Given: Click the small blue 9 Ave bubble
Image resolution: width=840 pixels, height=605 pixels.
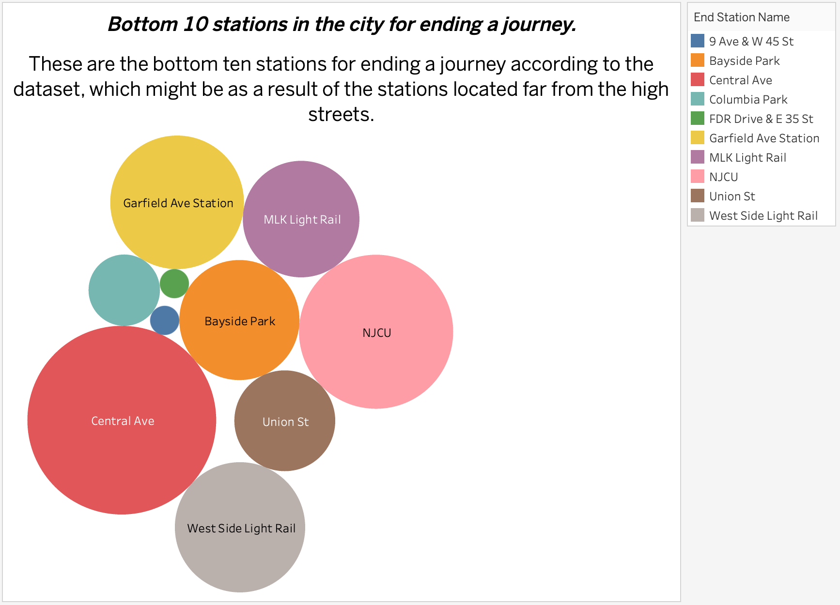Looking at the screenshot, I should 164,320.
